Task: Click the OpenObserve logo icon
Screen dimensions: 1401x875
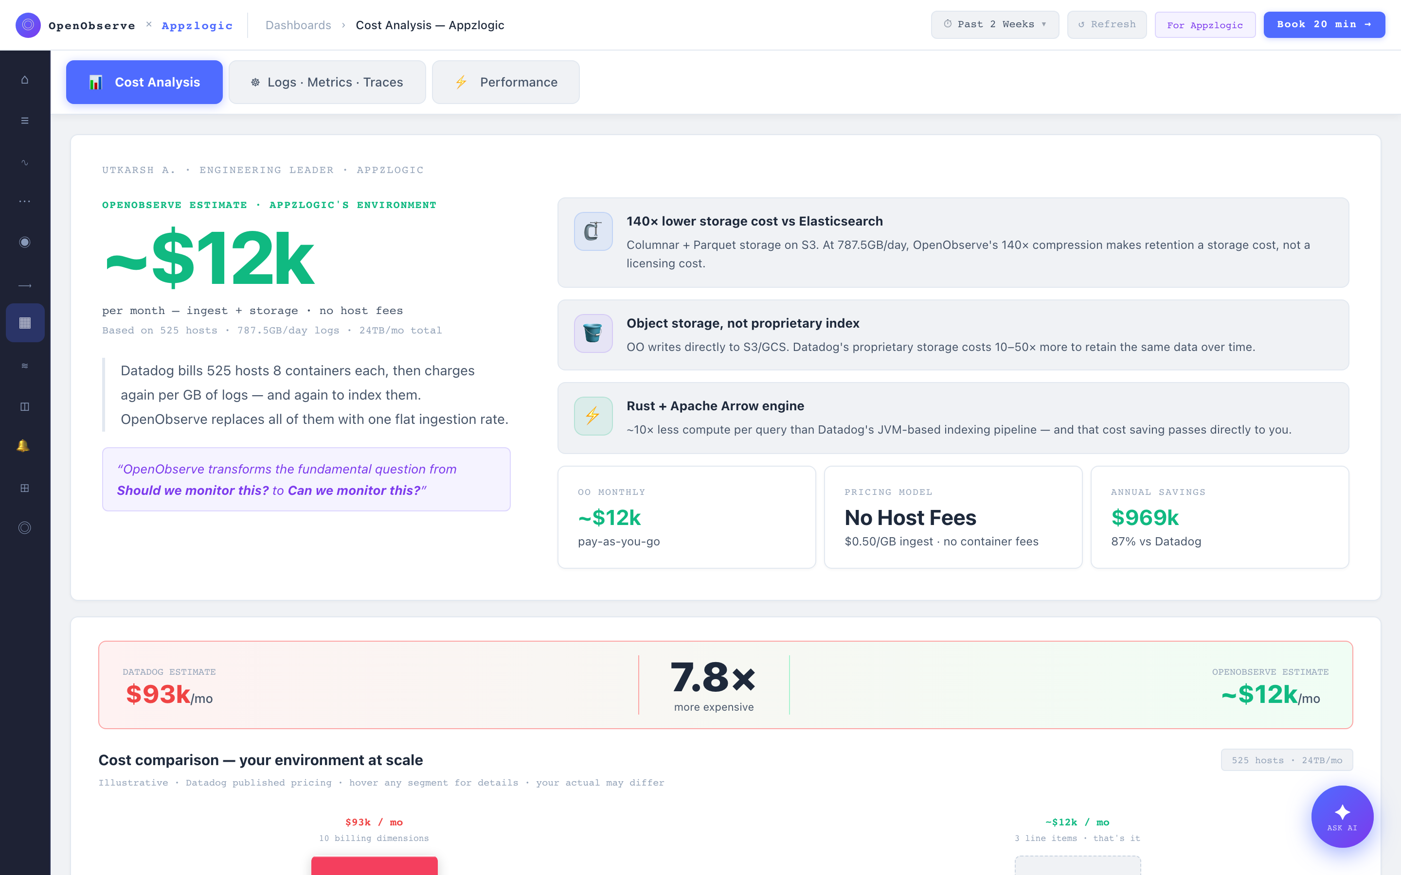Action: point(28,25)
